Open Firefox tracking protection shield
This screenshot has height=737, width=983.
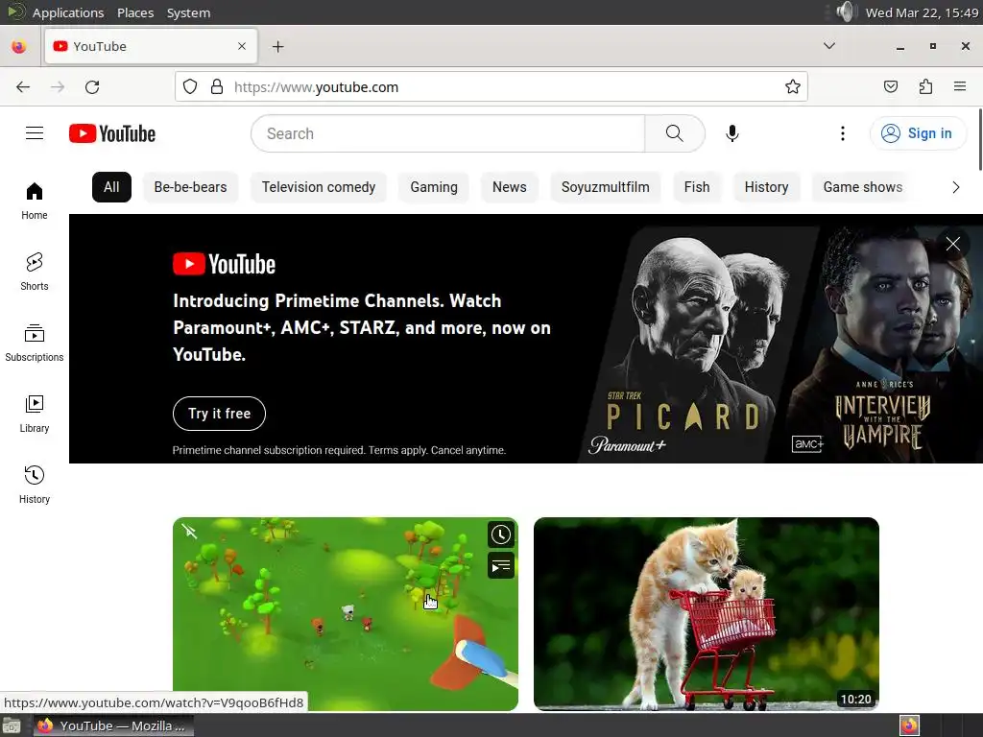(x=190, y=87)
